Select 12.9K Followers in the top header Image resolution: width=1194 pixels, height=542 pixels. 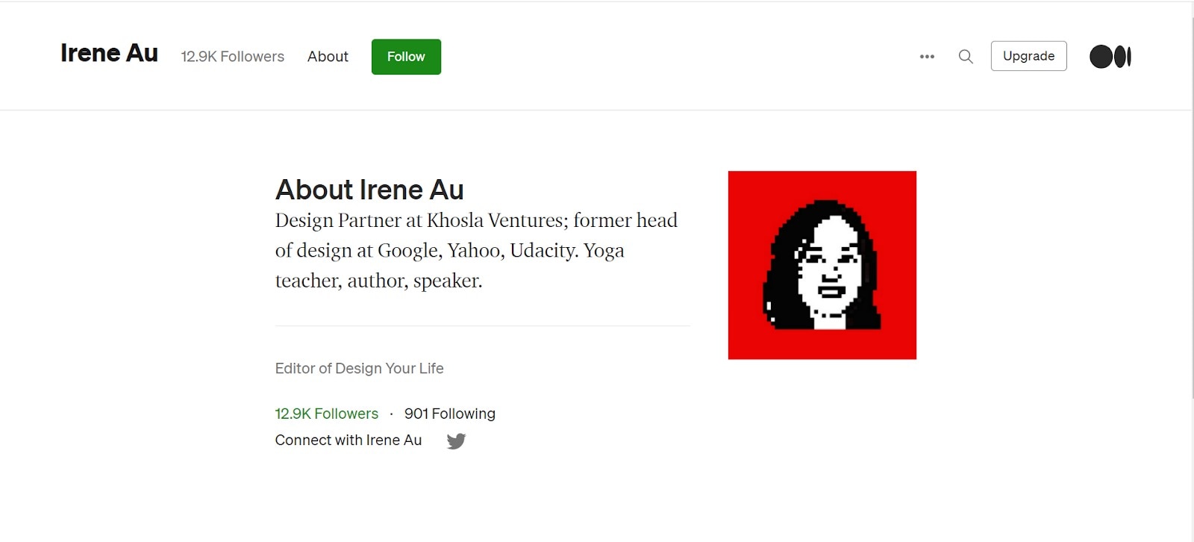click(232, 57)
